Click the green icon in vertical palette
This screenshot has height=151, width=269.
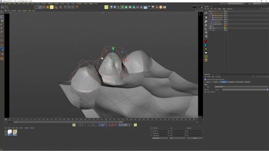point(206,56)
